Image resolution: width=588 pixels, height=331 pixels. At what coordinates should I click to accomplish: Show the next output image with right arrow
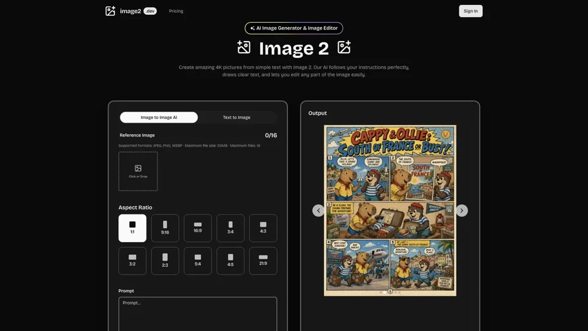click(462, 210)
